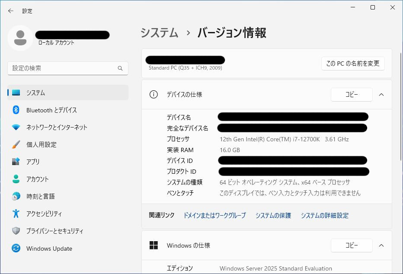The height and width of the screenshot is (274, 403).
Task: Click processor value 12th Gen Intel Core i7-12700K
Action: [x=284, y=139]
